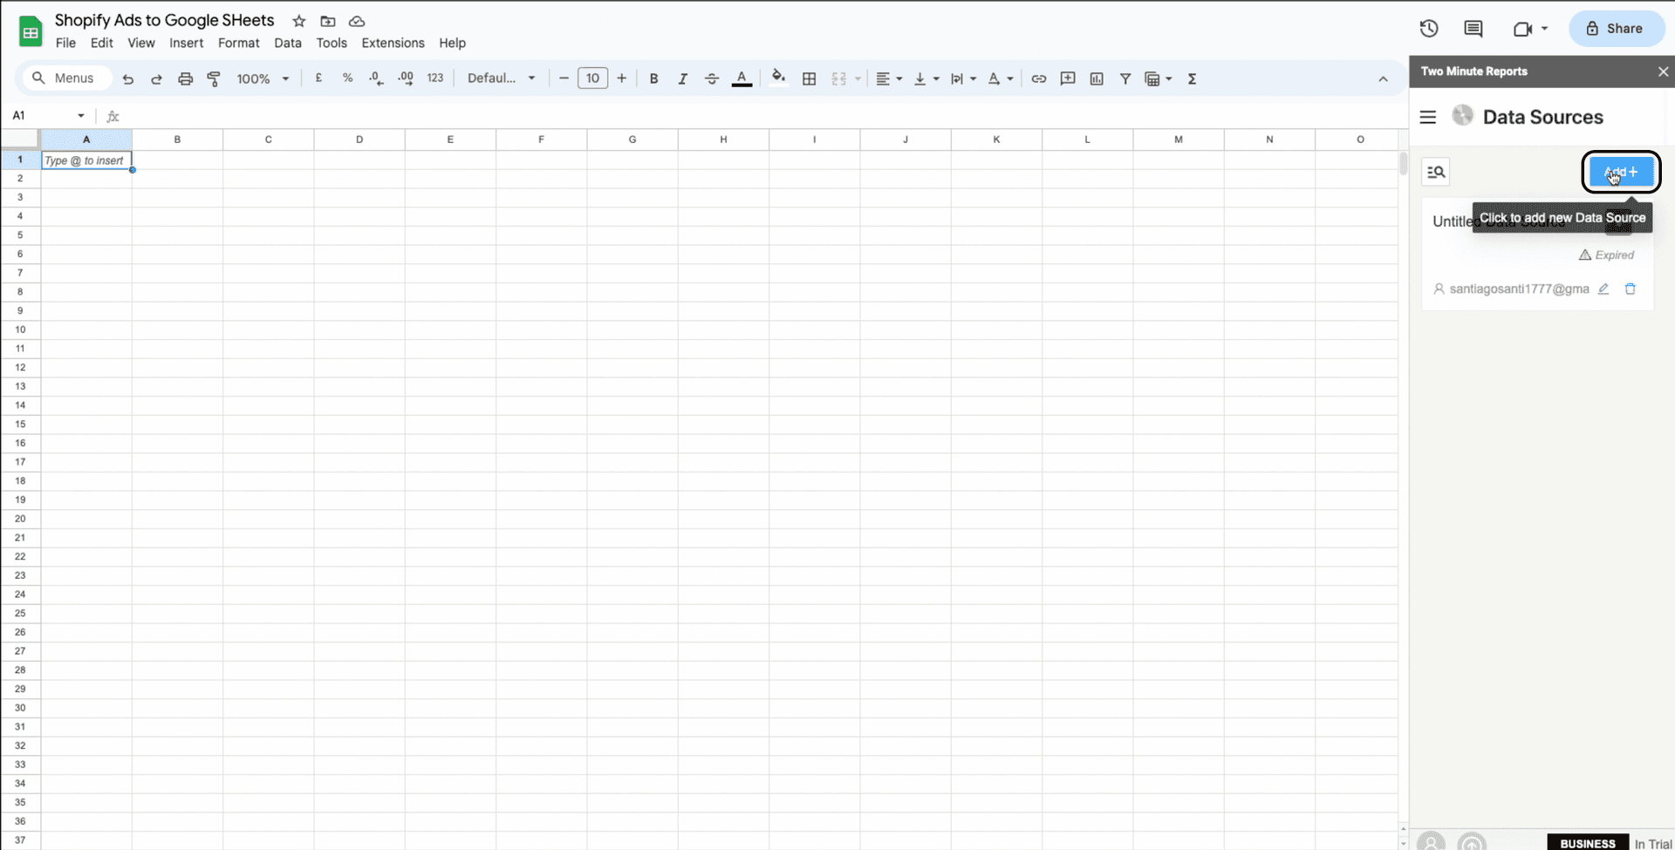Screen dimensions: 1675x850
Task: Select row 10 header
Action: (x=20, y=330)
